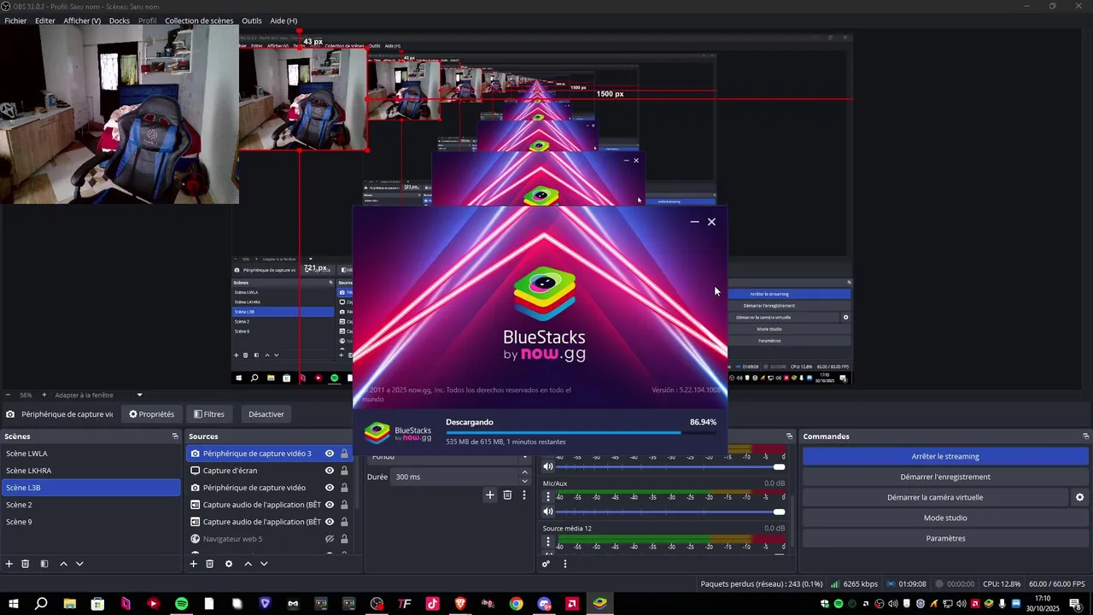This screenshot has height=615, width=1093.
Task: Show Navigateur web 5 source
Action: coord(330,539)
